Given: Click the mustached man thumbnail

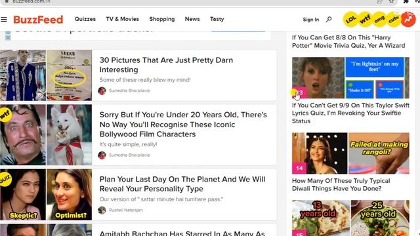Looking at the screenshot, I should [23, 134].
